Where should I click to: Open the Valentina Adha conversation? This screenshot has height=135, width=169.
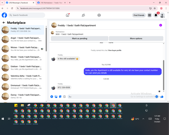[x=22, y=77]
